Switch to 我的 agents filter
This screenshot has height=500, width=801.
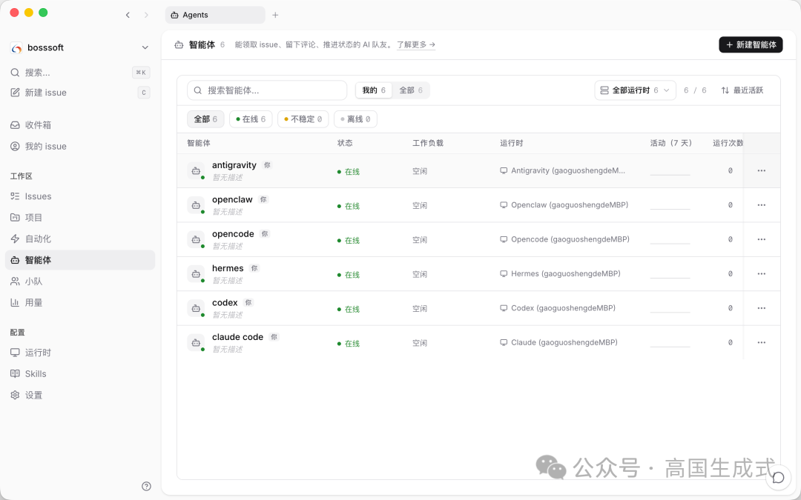[x=374, y=90]
